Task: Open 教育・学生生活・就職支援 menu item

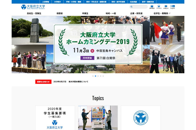Action: point(96,2)
